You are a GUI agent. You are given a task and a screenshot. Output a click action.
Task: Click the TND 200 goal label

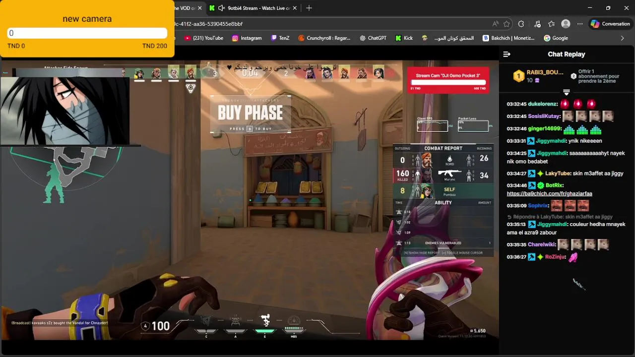point(154,46)
